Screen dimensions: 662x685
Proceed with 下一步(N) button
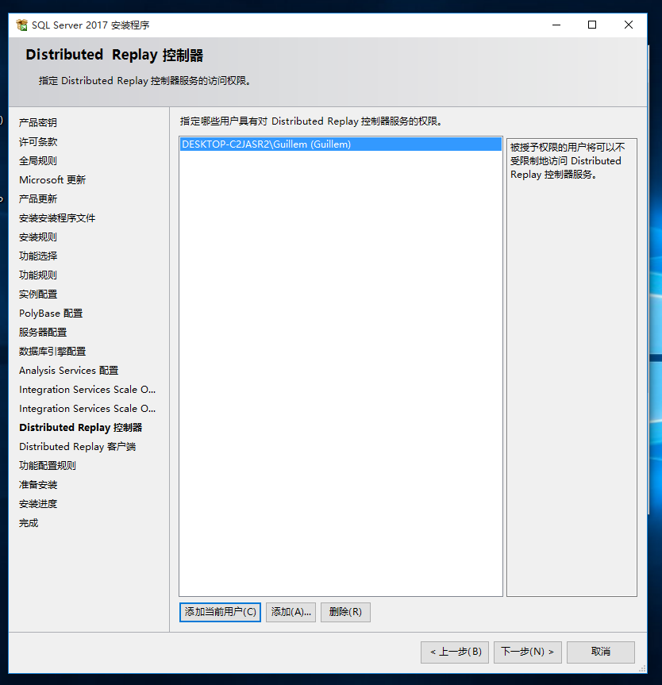click(528, 652)
